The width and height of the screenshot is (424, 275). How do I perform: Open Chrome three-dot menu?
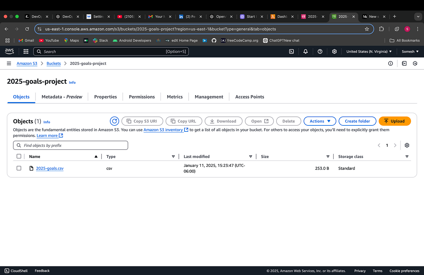[x=418, y=29]
